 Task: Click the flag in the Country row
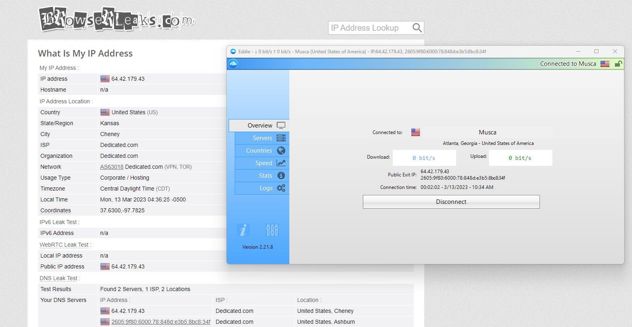(x=105, y=112)
